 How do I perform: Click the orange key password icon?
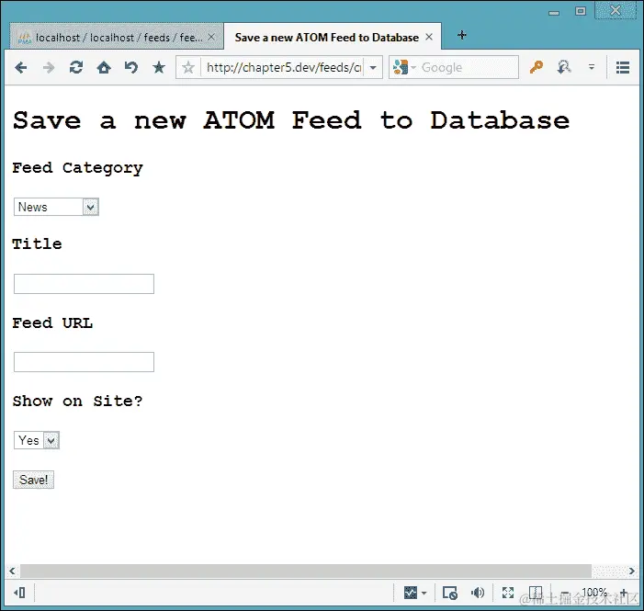[x=536, y=66]
